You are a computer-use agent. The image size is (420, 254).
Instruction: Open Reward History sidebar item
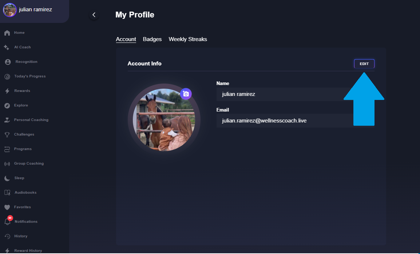click(28, 250)
